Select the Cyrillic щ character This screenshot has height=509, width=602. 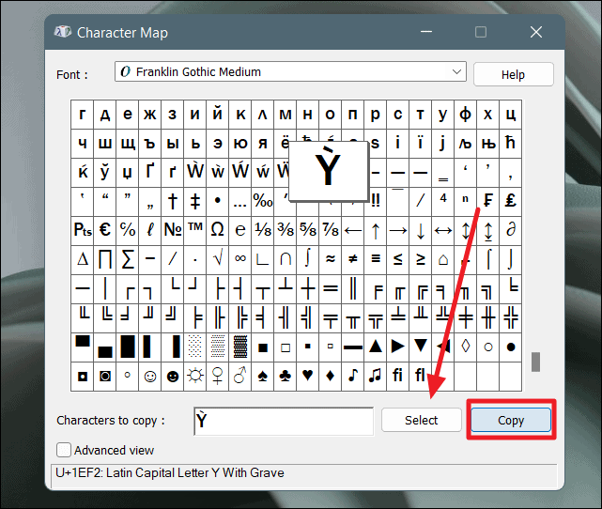[x=128, y=143]
